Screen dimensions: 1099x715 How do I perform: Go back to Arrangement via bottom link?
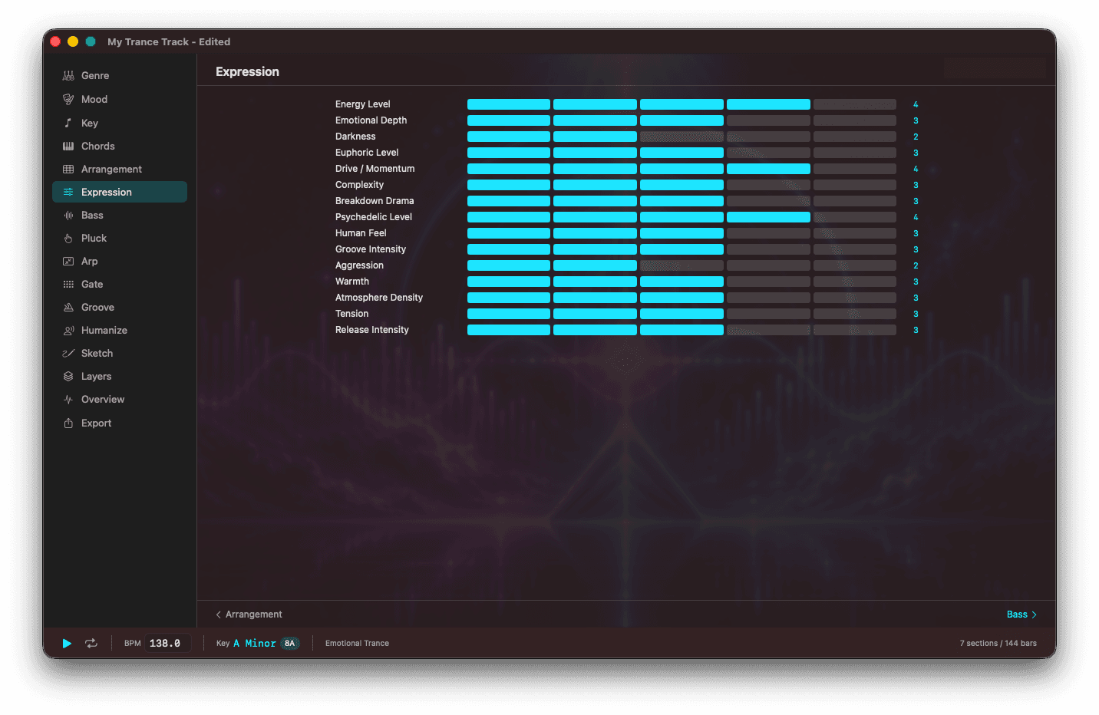coord(249,615)
